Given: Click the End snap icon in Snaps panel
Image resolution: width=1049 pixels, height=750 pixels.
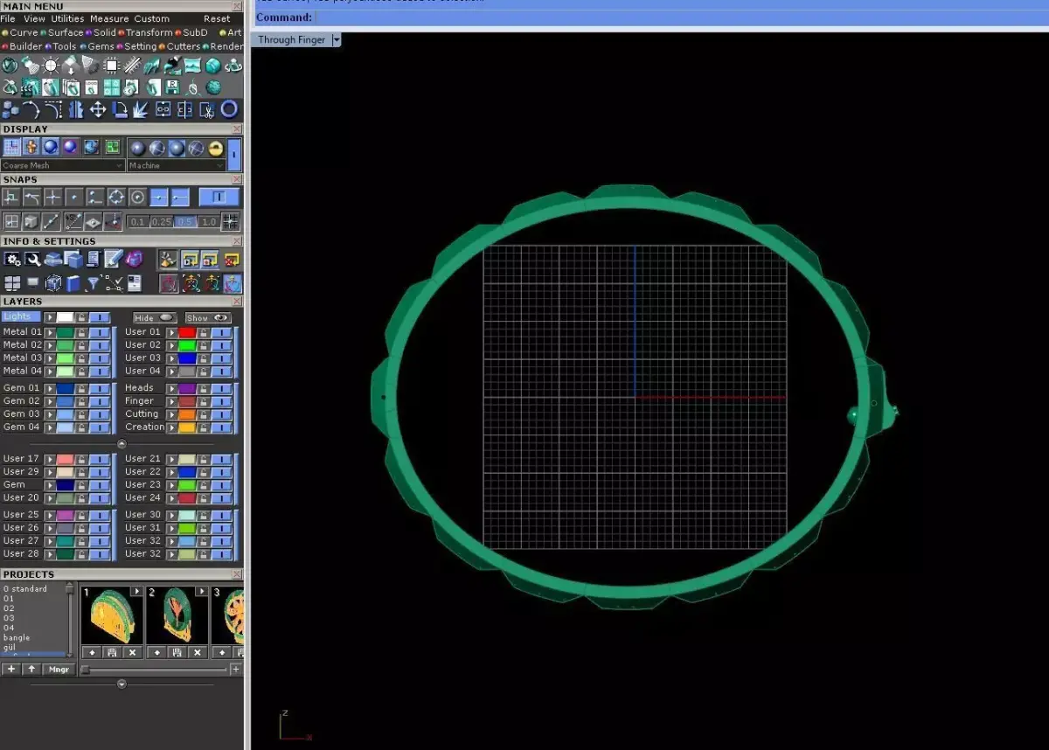Looking at the screenshot, I should 180,197.
